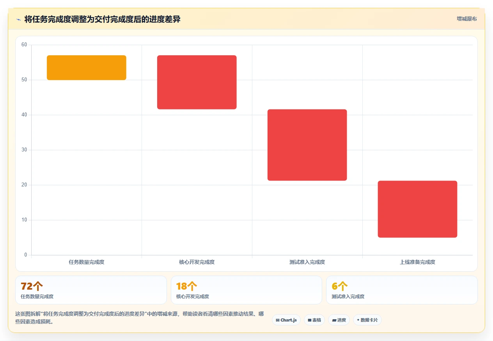Click the chart title 将任务完成度调整为交付完成度后的进度差异
The image size is (493, 341).
pyautogui.click(x=103, y=19)
